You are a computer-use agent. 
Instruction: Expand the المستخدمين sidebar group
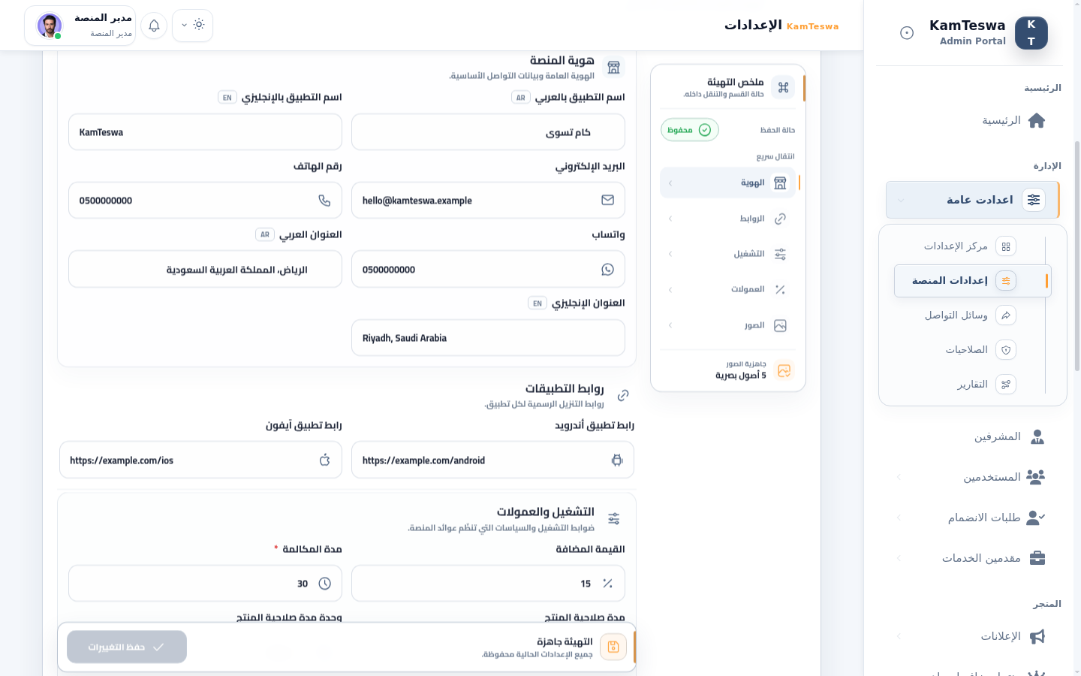[972, 477]
